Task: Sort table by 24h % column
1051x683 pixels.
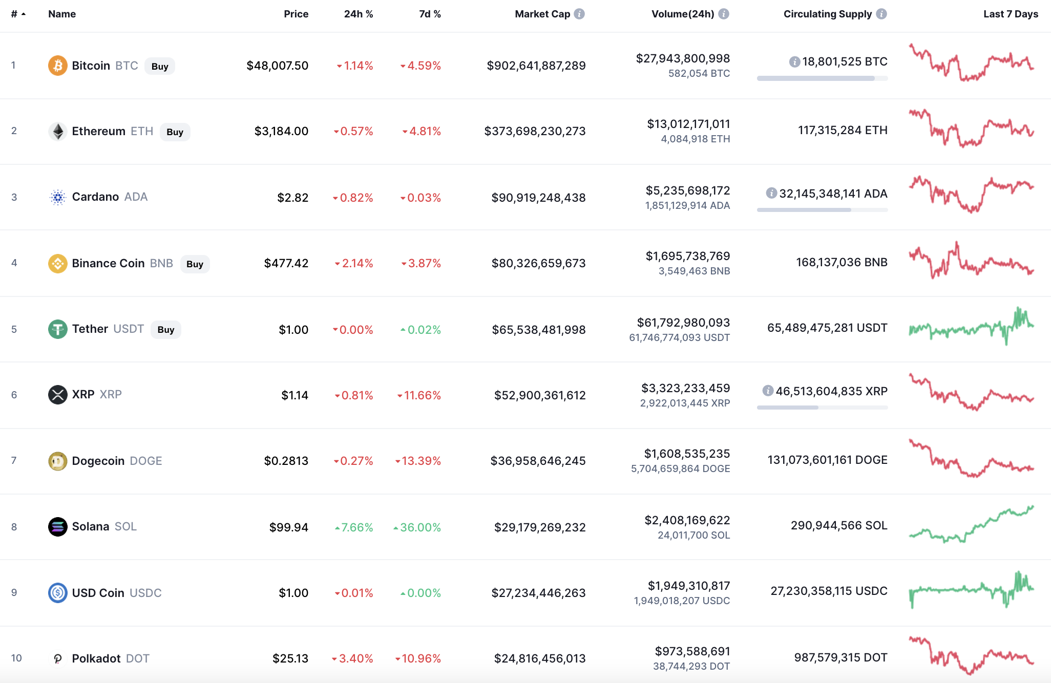Action: tap(359, 14)
